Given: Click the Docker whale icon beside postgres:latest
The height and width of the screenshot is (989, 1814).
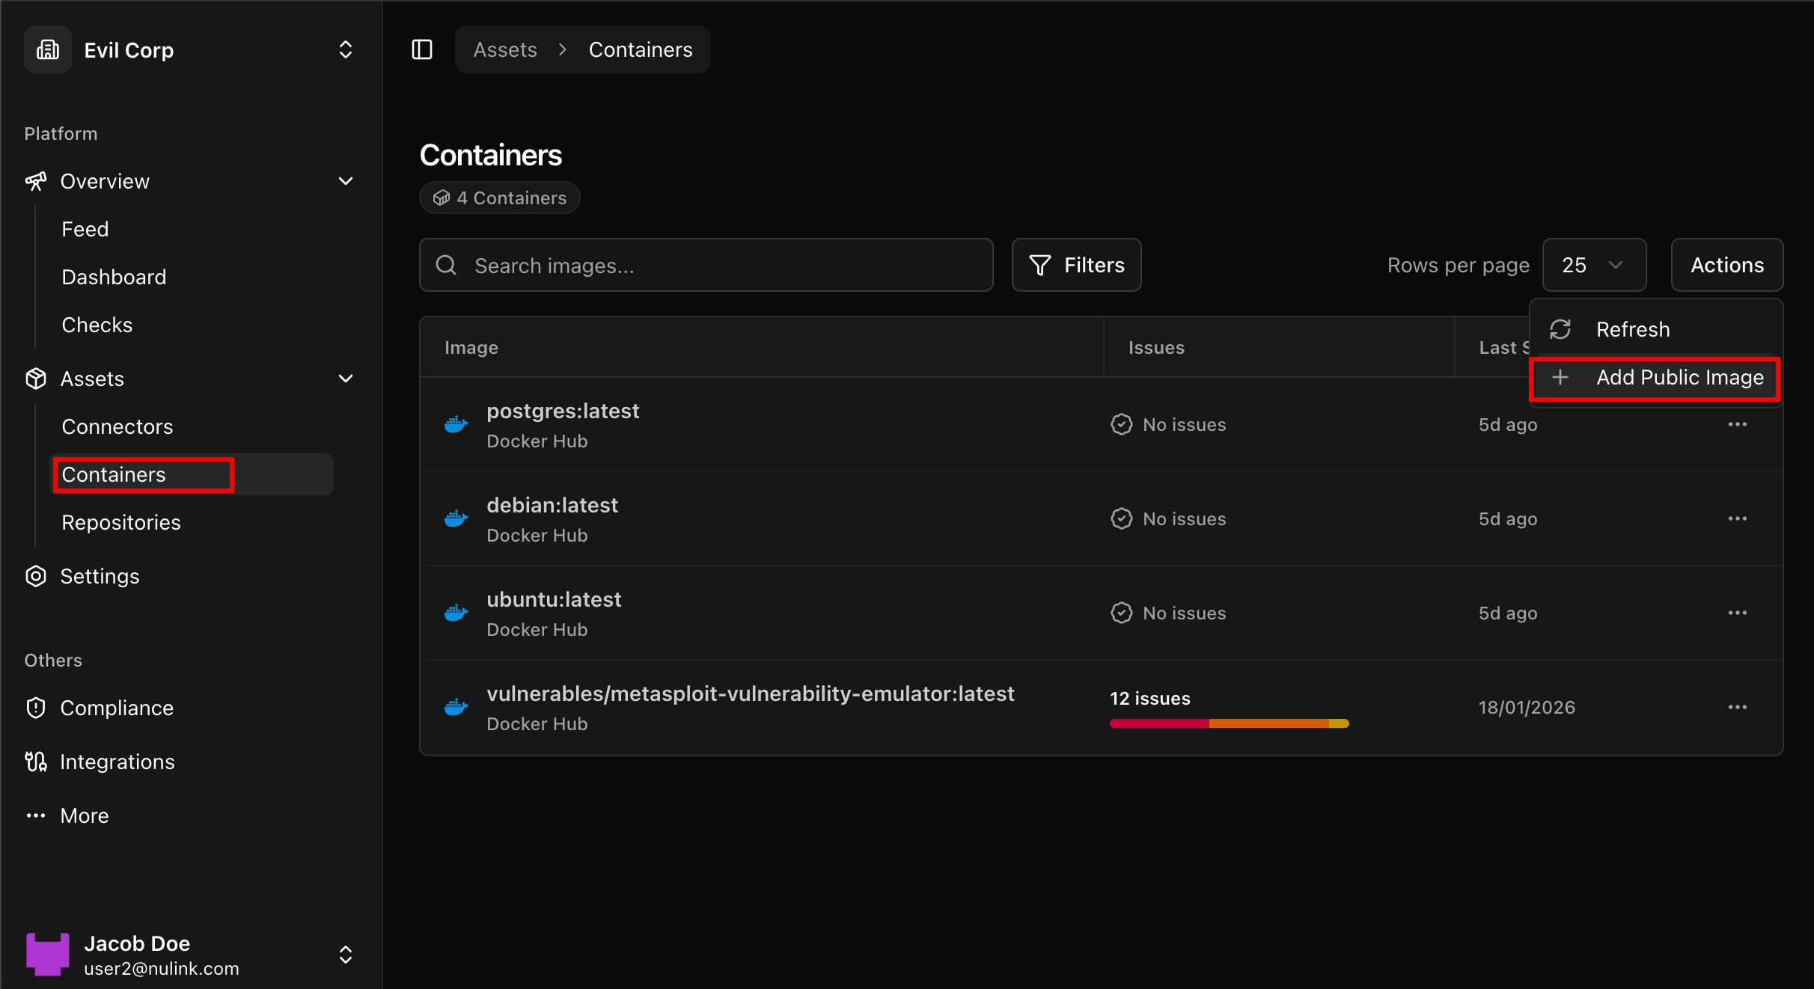Looking at the screenshot, I should tap(456, 424).
